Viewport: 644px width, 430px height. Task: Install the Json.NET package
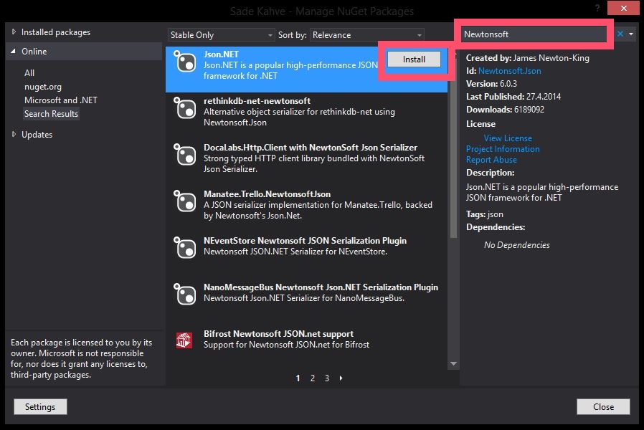[x=414, y=59]
